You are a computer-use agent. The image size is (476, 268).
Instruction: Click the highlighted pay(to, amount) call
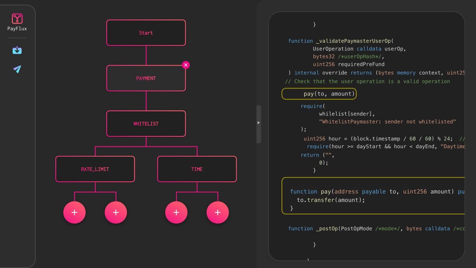(319, 94)
